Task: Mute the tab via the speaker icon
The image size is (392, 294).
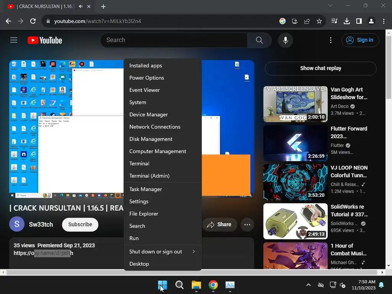Action: [x=80, y=6]
